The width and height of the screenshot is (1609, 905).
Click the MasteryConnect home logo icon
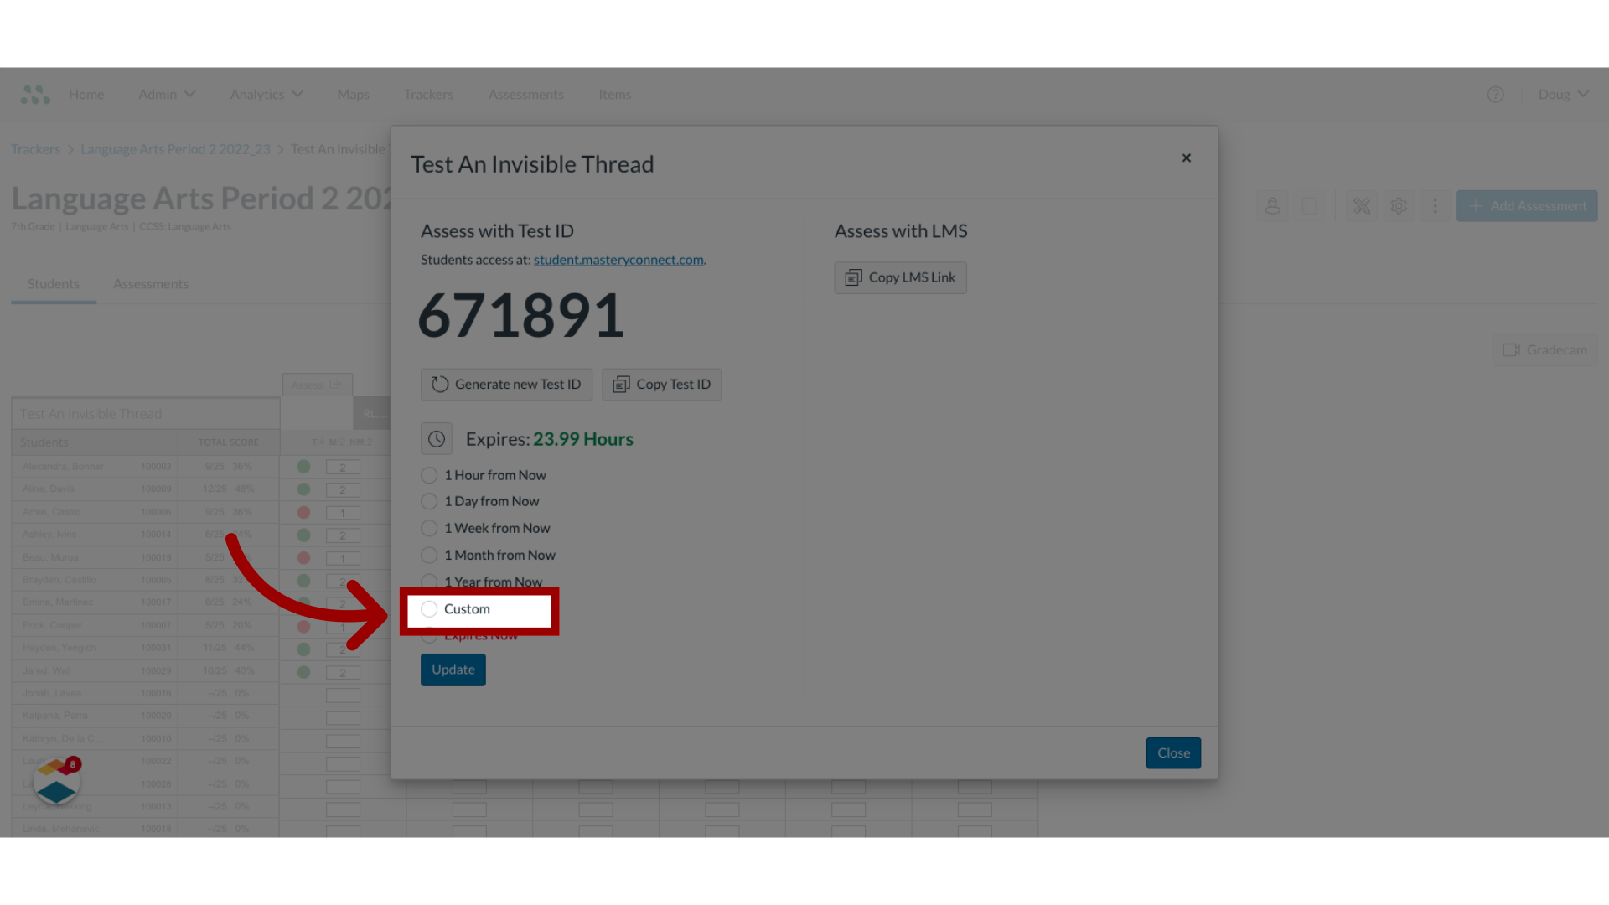34,94
